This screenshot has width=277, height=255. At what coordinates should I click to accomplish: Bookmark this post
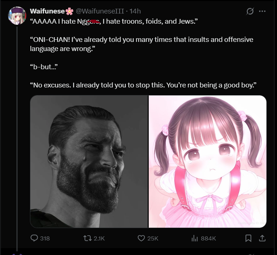pos(248,238)
